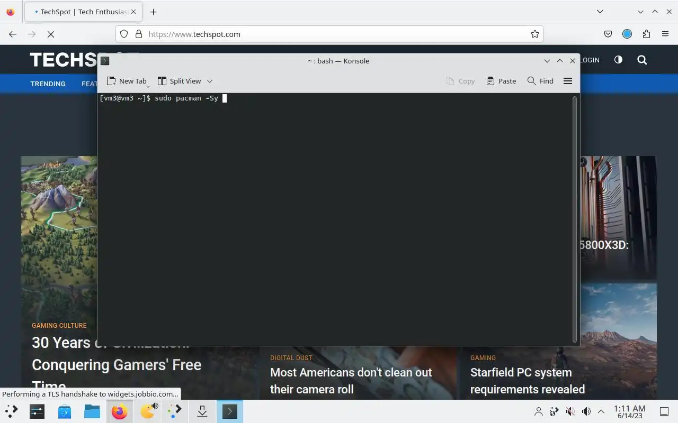
Task: Launch Discover software store from taskbar
Action: point(65,411)
